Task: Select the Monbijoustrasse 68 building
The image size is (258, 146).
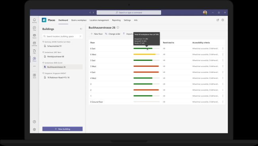Action: (63, 56)
